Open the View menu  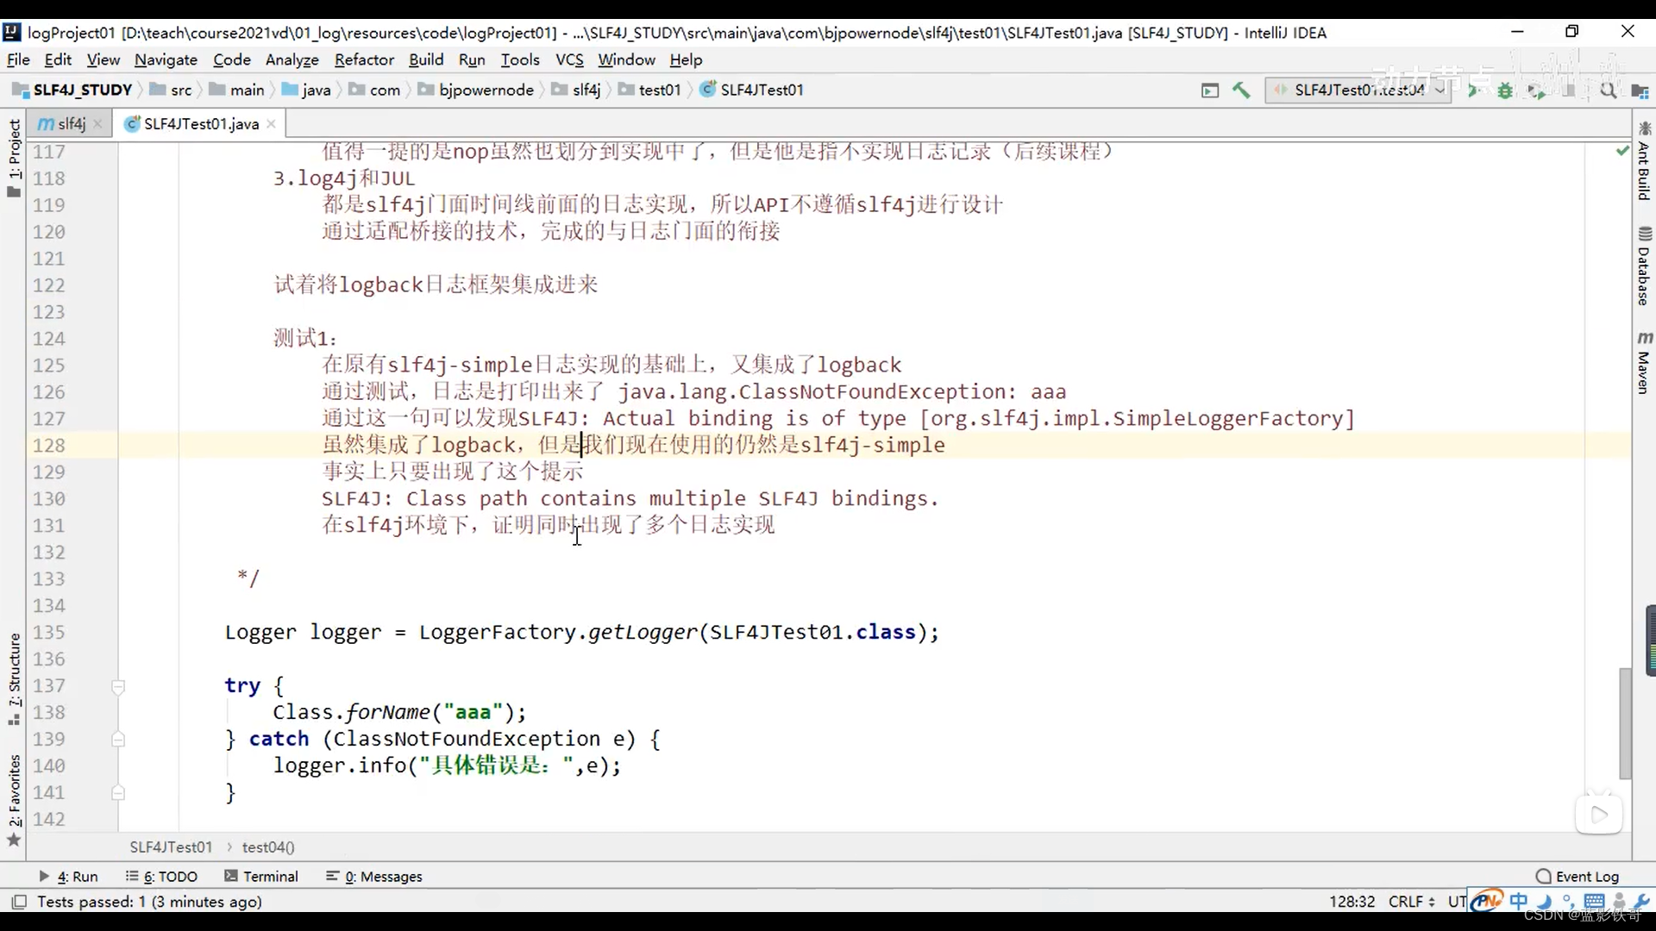point(103,59)
